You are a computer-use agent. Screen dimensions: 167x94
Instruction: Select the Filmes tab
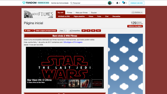click(69, 12)
